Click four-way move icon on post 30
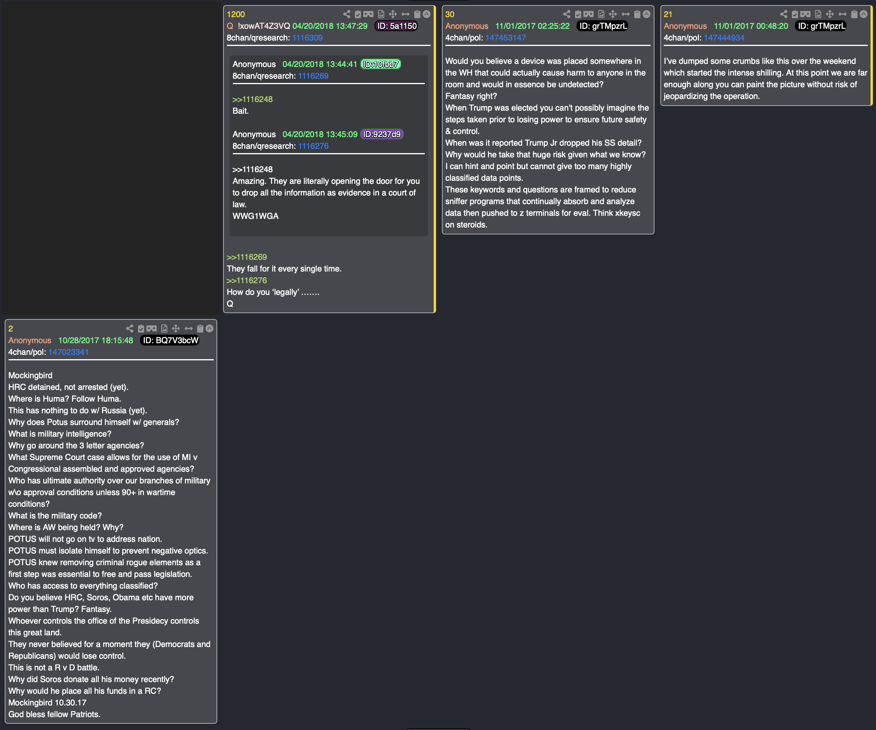The height and width of the screenshot is (730, 876). pos(613,14)
